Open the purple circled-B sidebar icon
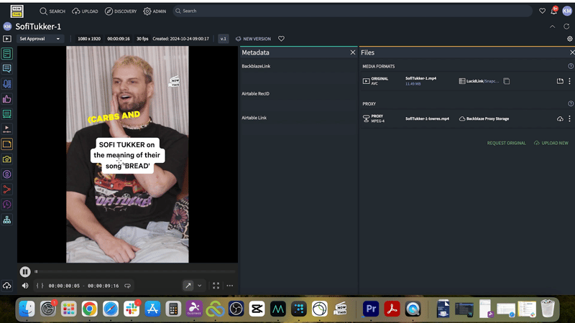 (7, 174)
